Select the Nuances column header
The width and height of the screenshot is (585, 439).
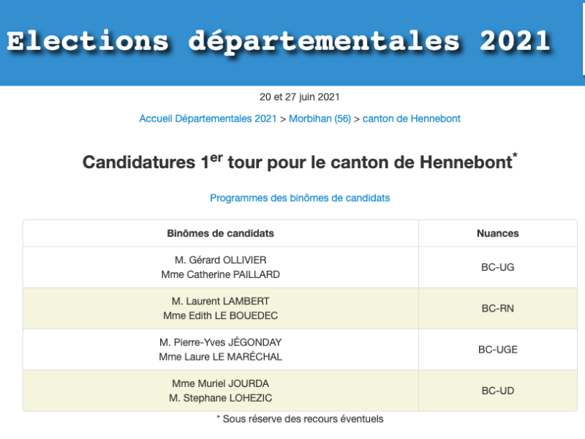click(497, 233)
